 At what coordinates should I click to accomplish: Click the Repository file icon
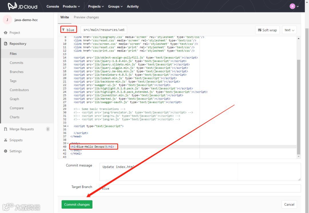pos(5,44)
